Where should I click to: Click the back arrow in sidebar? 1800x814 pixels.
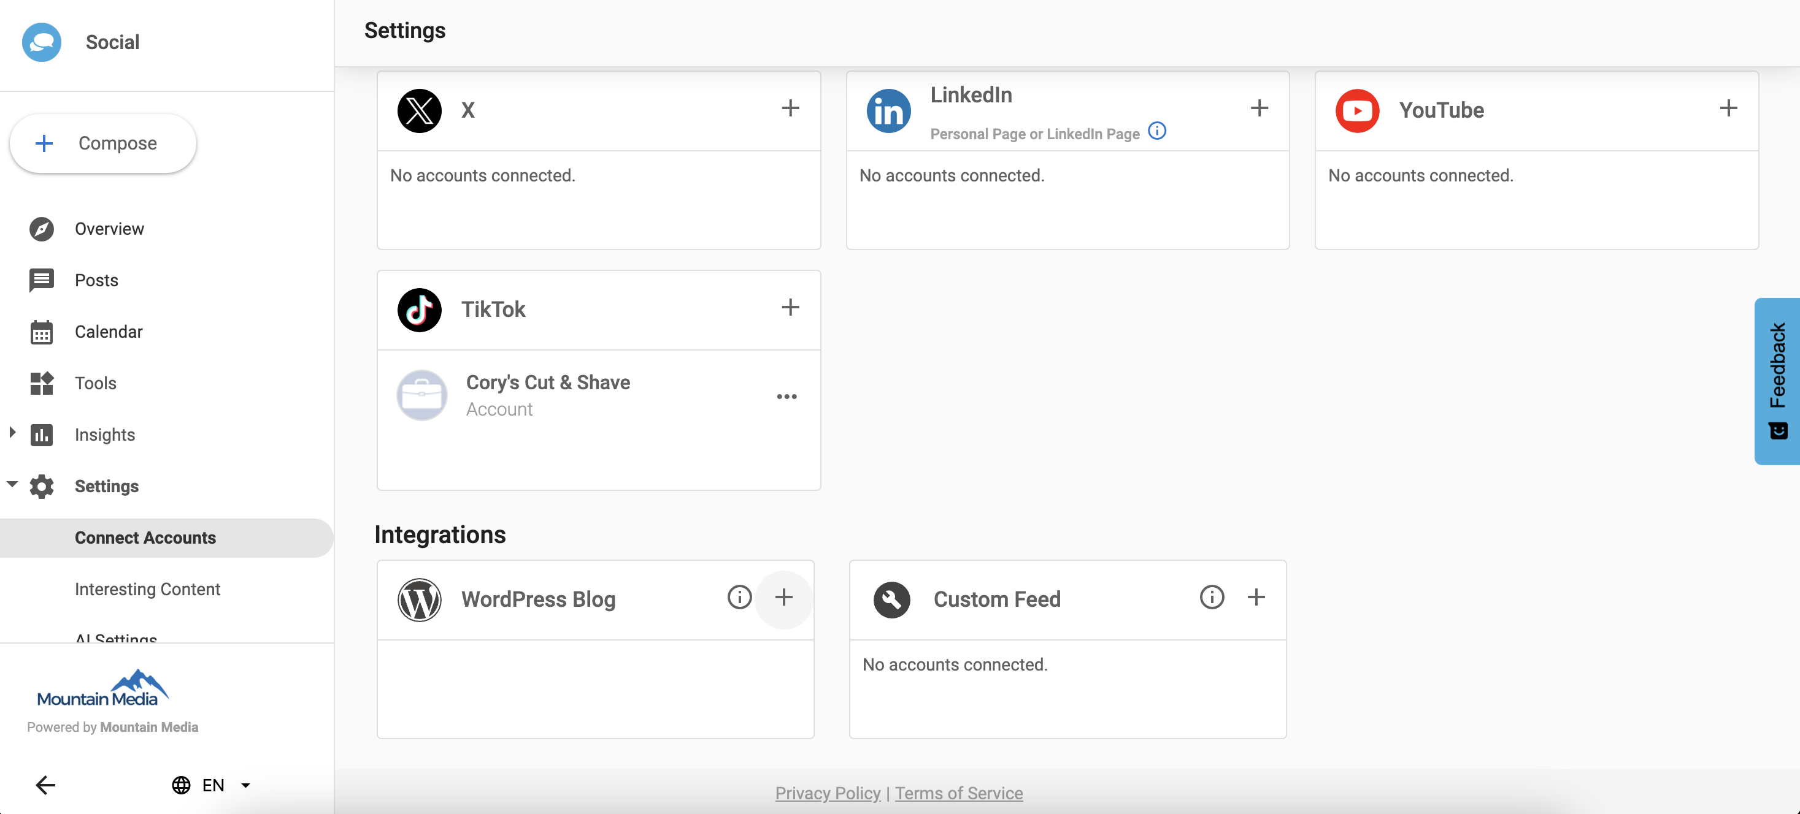(x=45, y=785)
